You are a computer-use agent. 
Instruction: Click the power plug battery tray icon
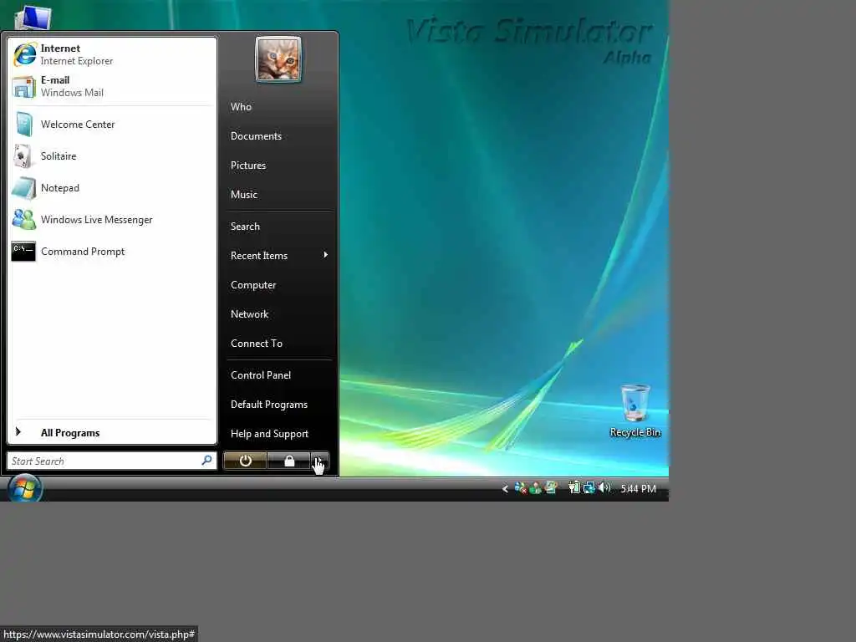click(x=573, y=487)
